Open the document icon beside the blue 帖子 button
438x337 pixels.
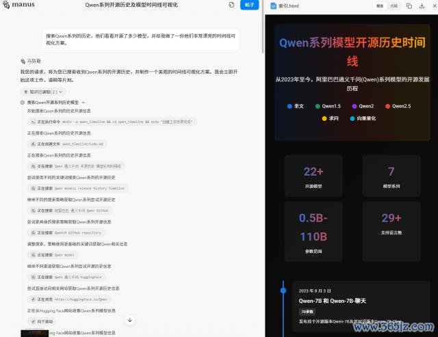pyautogui.click(x=231, y=5)
